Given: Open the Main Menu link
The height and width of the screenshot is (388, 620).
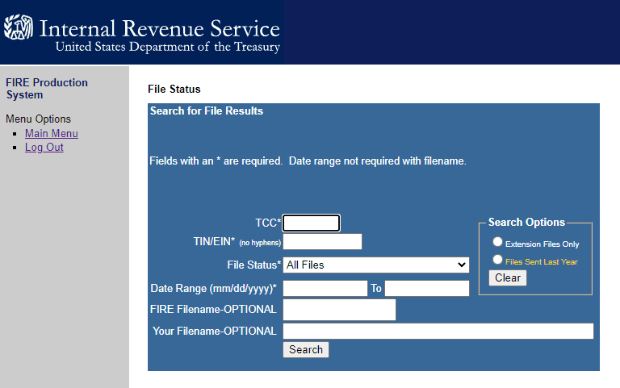Looking at the screenshot, I should 52,134.
